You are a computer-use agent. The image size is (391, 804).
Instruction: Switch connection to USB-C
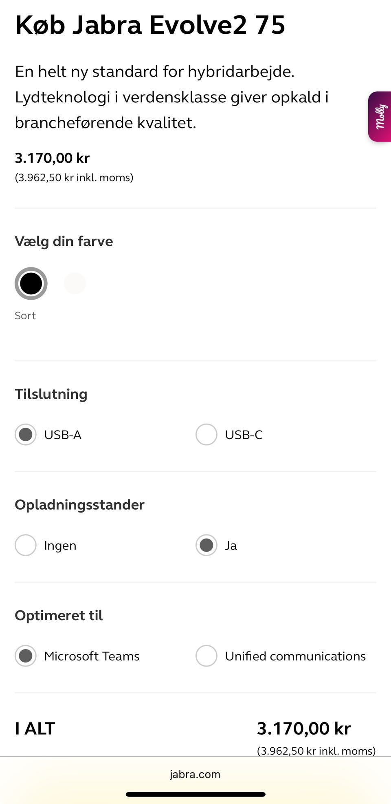click(206, 435)
